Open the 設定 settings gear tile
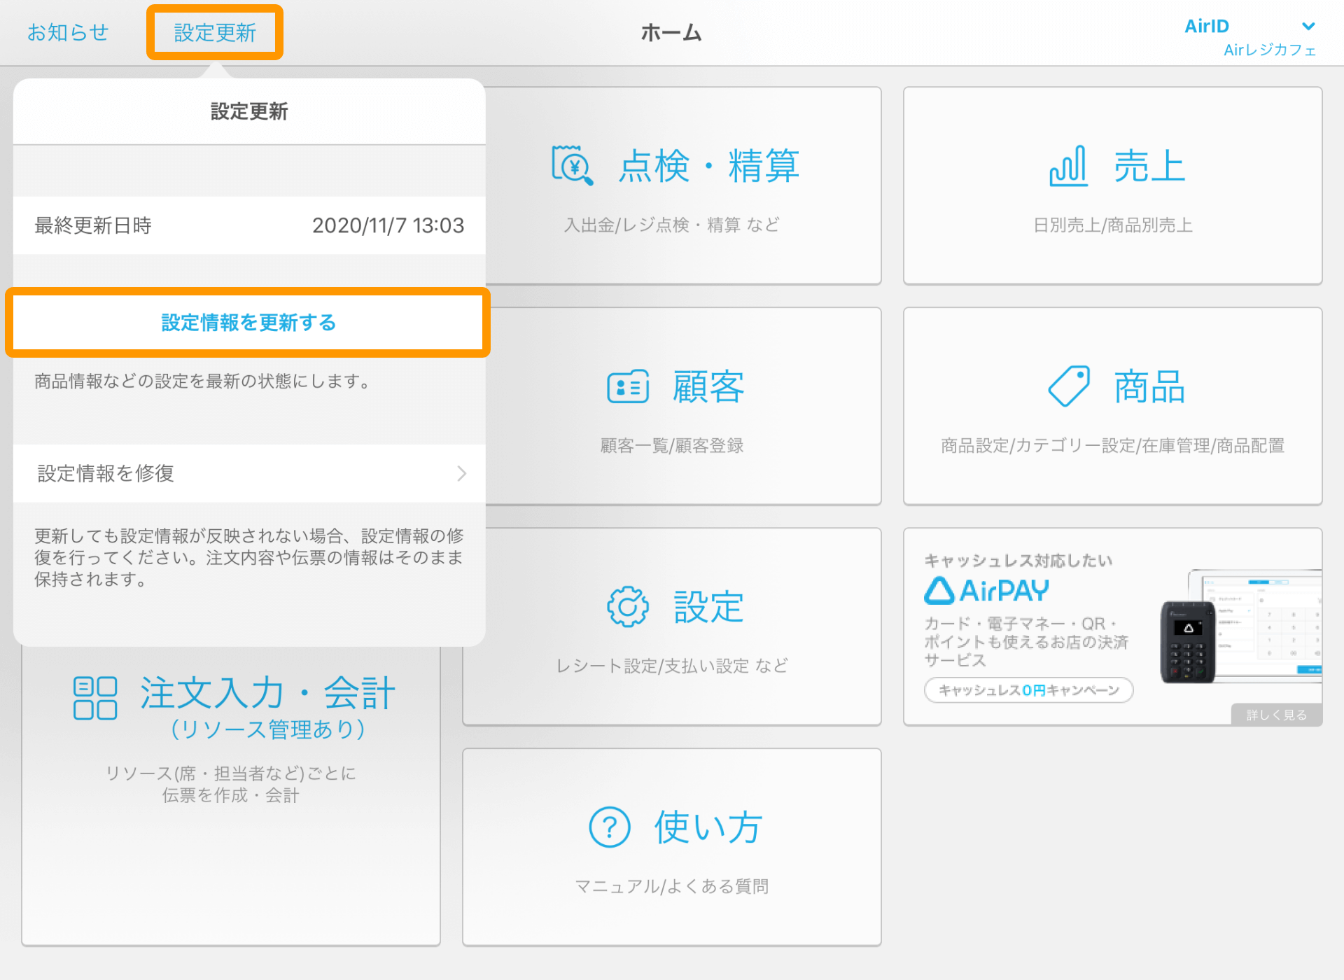This screenshot has height=980, width=1344. coord(671,626)
